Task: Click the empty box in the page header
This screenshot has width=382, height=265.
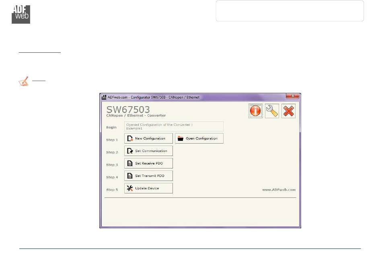Action: (x=290, y=11)
